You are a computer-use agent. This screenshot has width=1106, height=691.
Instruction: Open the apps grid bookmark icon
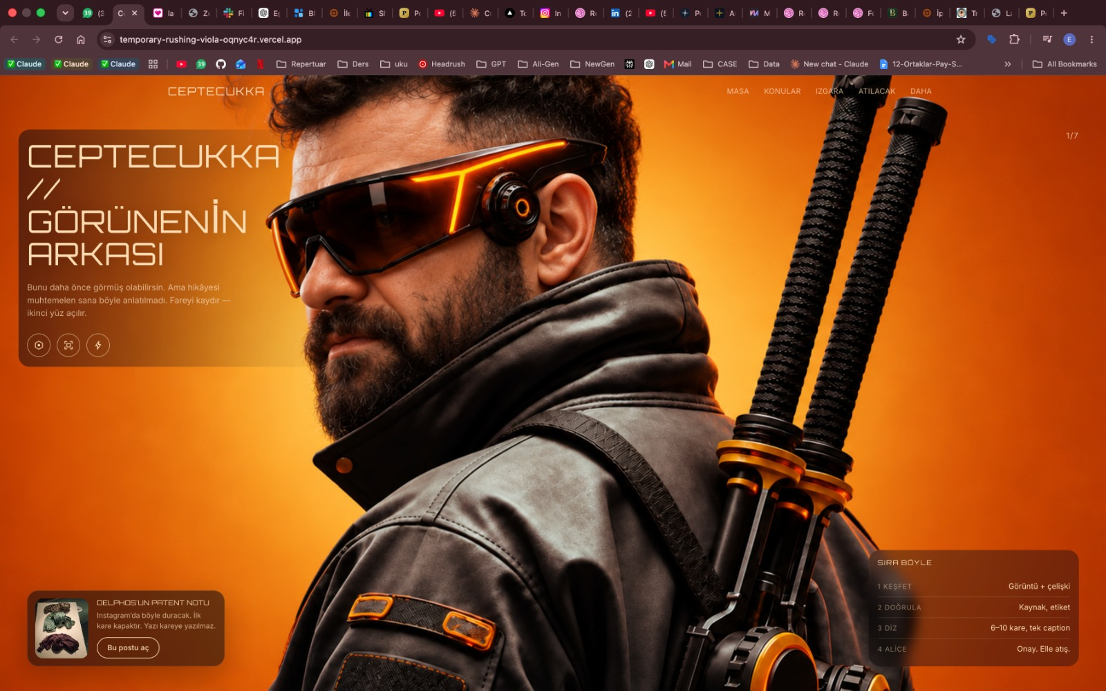(x=153, y=64)
